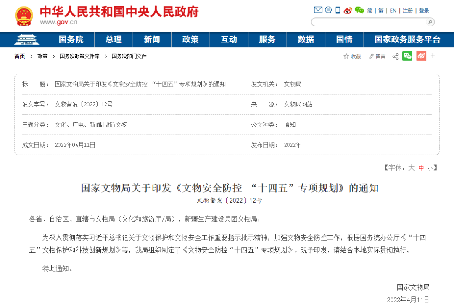Click the search magnifier icon
The image size is (454, 307).
[x=430, y=22]
